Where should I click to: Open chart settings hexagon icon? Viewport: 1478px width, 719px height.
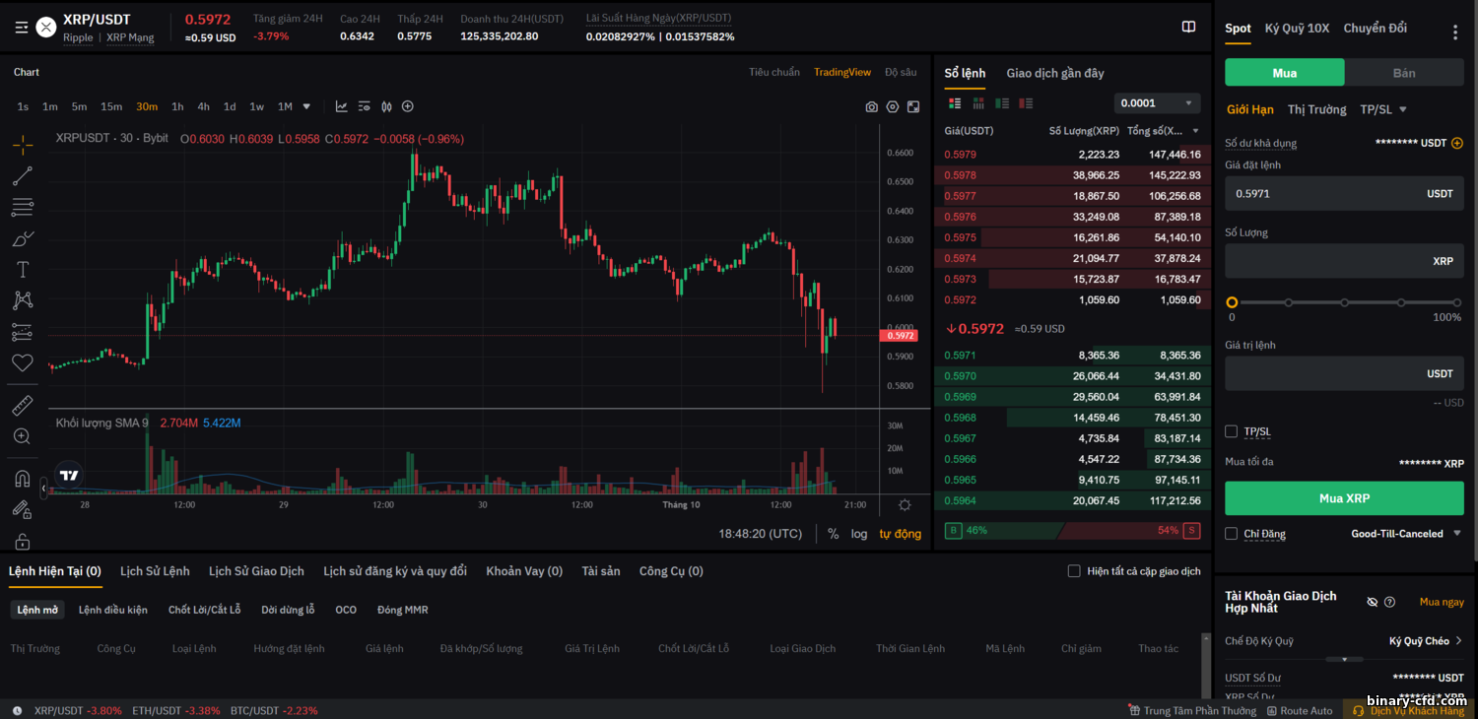pyautogui.click(x=893, y=106)
